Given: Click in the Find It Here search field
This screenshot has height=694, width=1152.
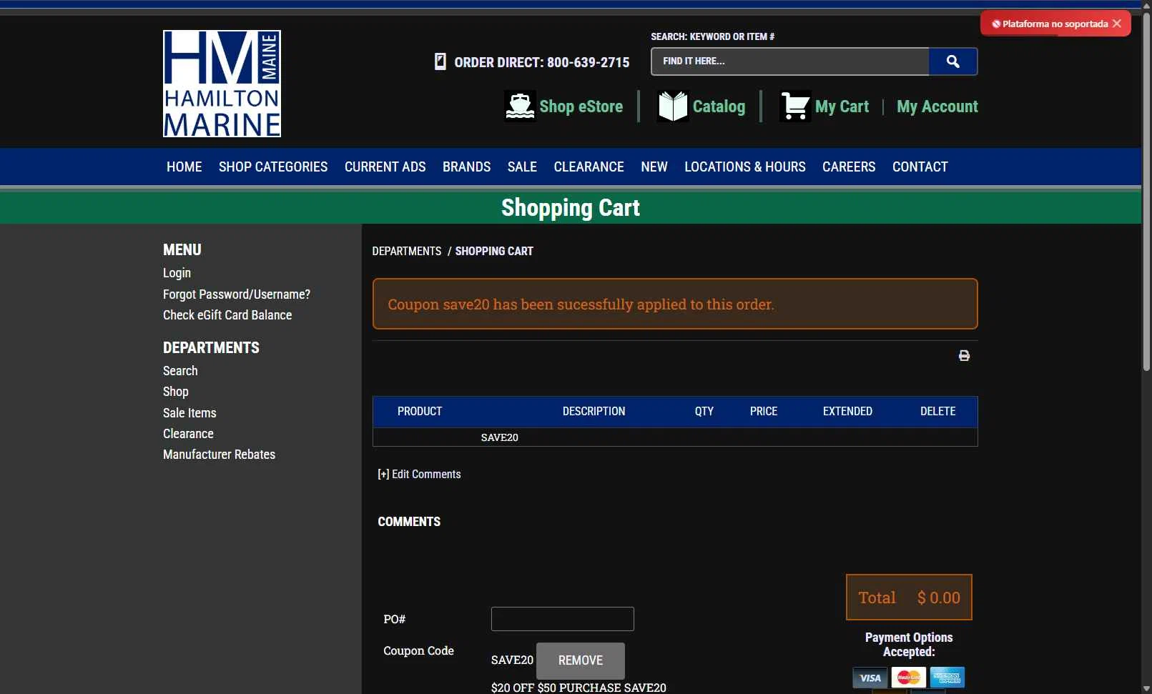Looking at the screenshot, I should click(x=790, y=61).
